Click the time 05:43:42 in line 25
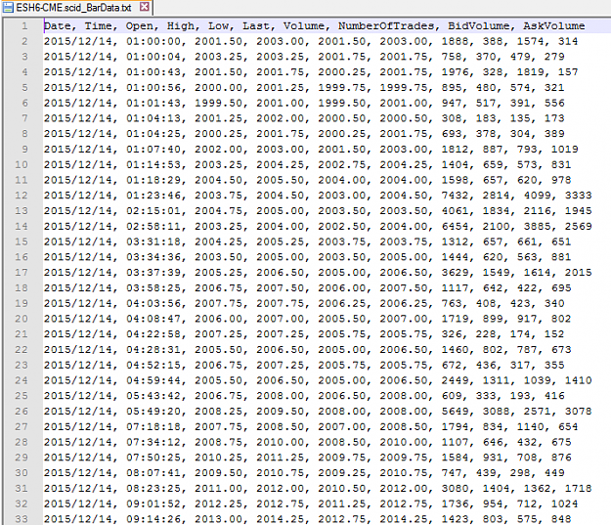The height and width of the screenshot is (525, 611). (153, 396)
